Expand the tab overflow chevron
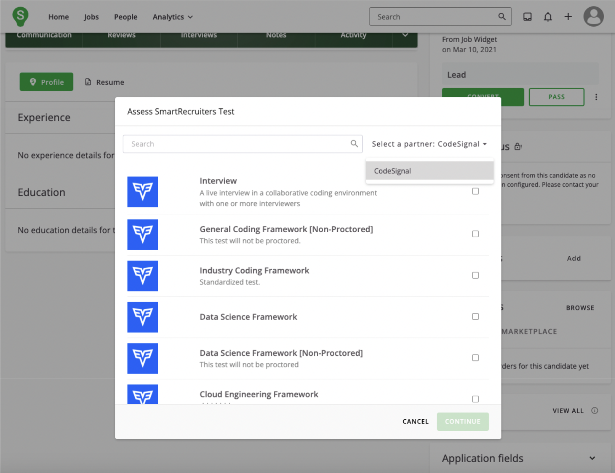The width and height of the screenshot is (615, 473). point(405,35)
